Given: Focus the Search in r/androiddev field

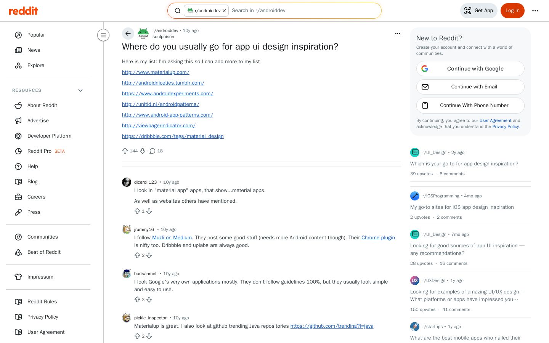Looking at the screenshot, I should click(304, 11).
